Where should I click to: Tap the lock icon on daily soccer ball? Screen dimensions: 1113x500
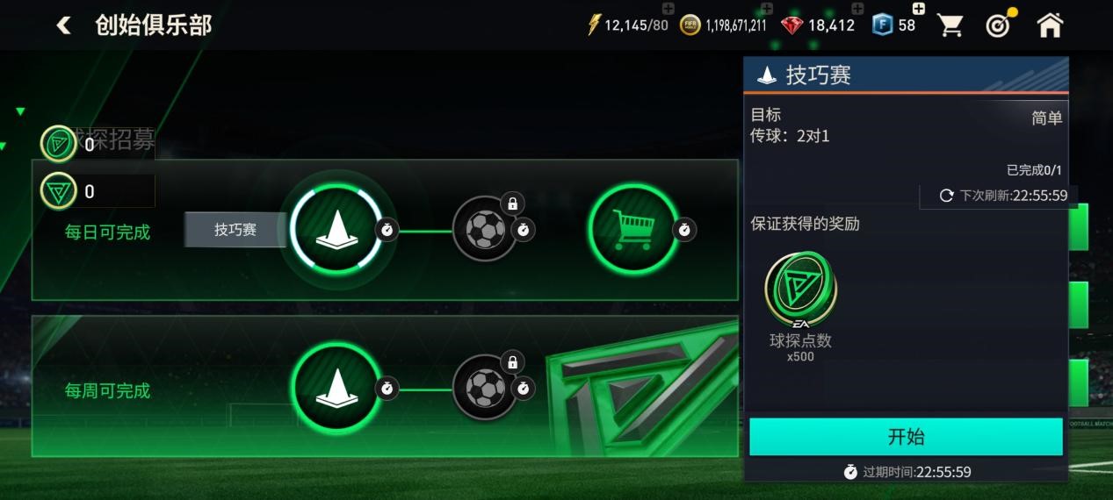coord(512,204)
